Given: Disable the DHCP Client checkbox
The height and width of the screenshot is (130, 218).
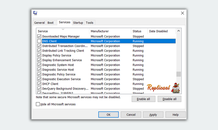Looking at the screenshot, I should (x=39, y=84).
